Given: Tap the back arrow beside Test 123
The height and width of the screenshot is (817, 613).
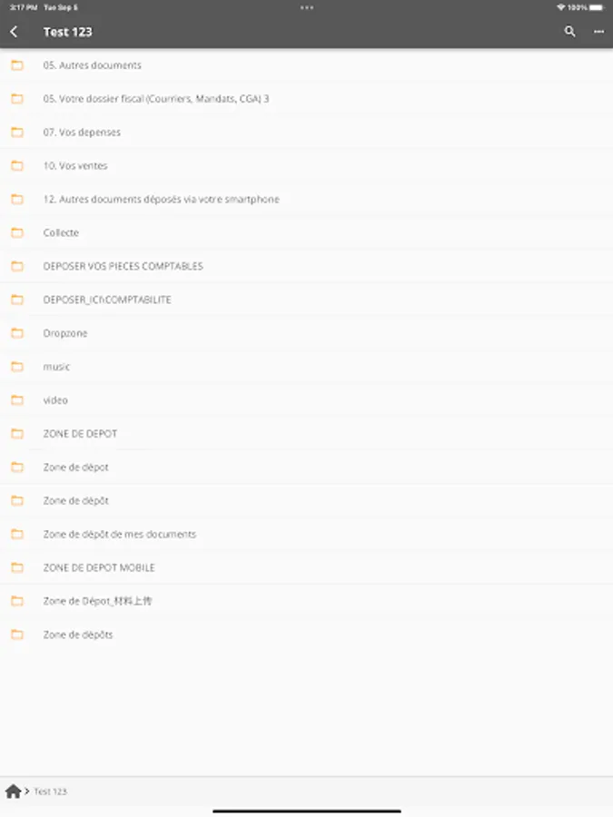Looking at the screenshot, I should [14, 32].
